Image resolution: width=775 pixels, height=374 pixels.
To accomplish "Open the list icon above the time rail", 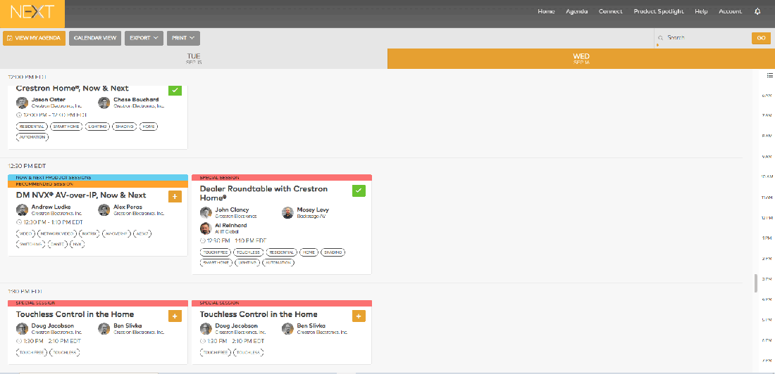I will point(769,75).
